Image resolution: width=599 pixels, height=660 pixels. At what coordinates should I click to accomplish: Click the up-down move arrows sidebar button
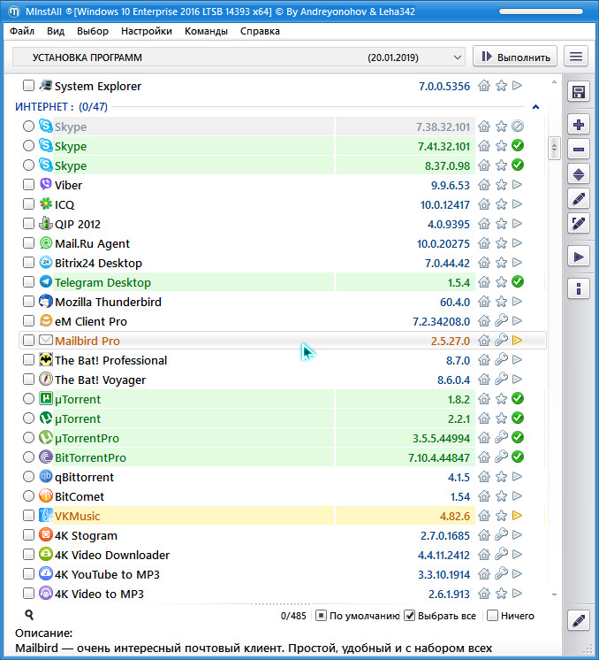click(x=579, y=173)
